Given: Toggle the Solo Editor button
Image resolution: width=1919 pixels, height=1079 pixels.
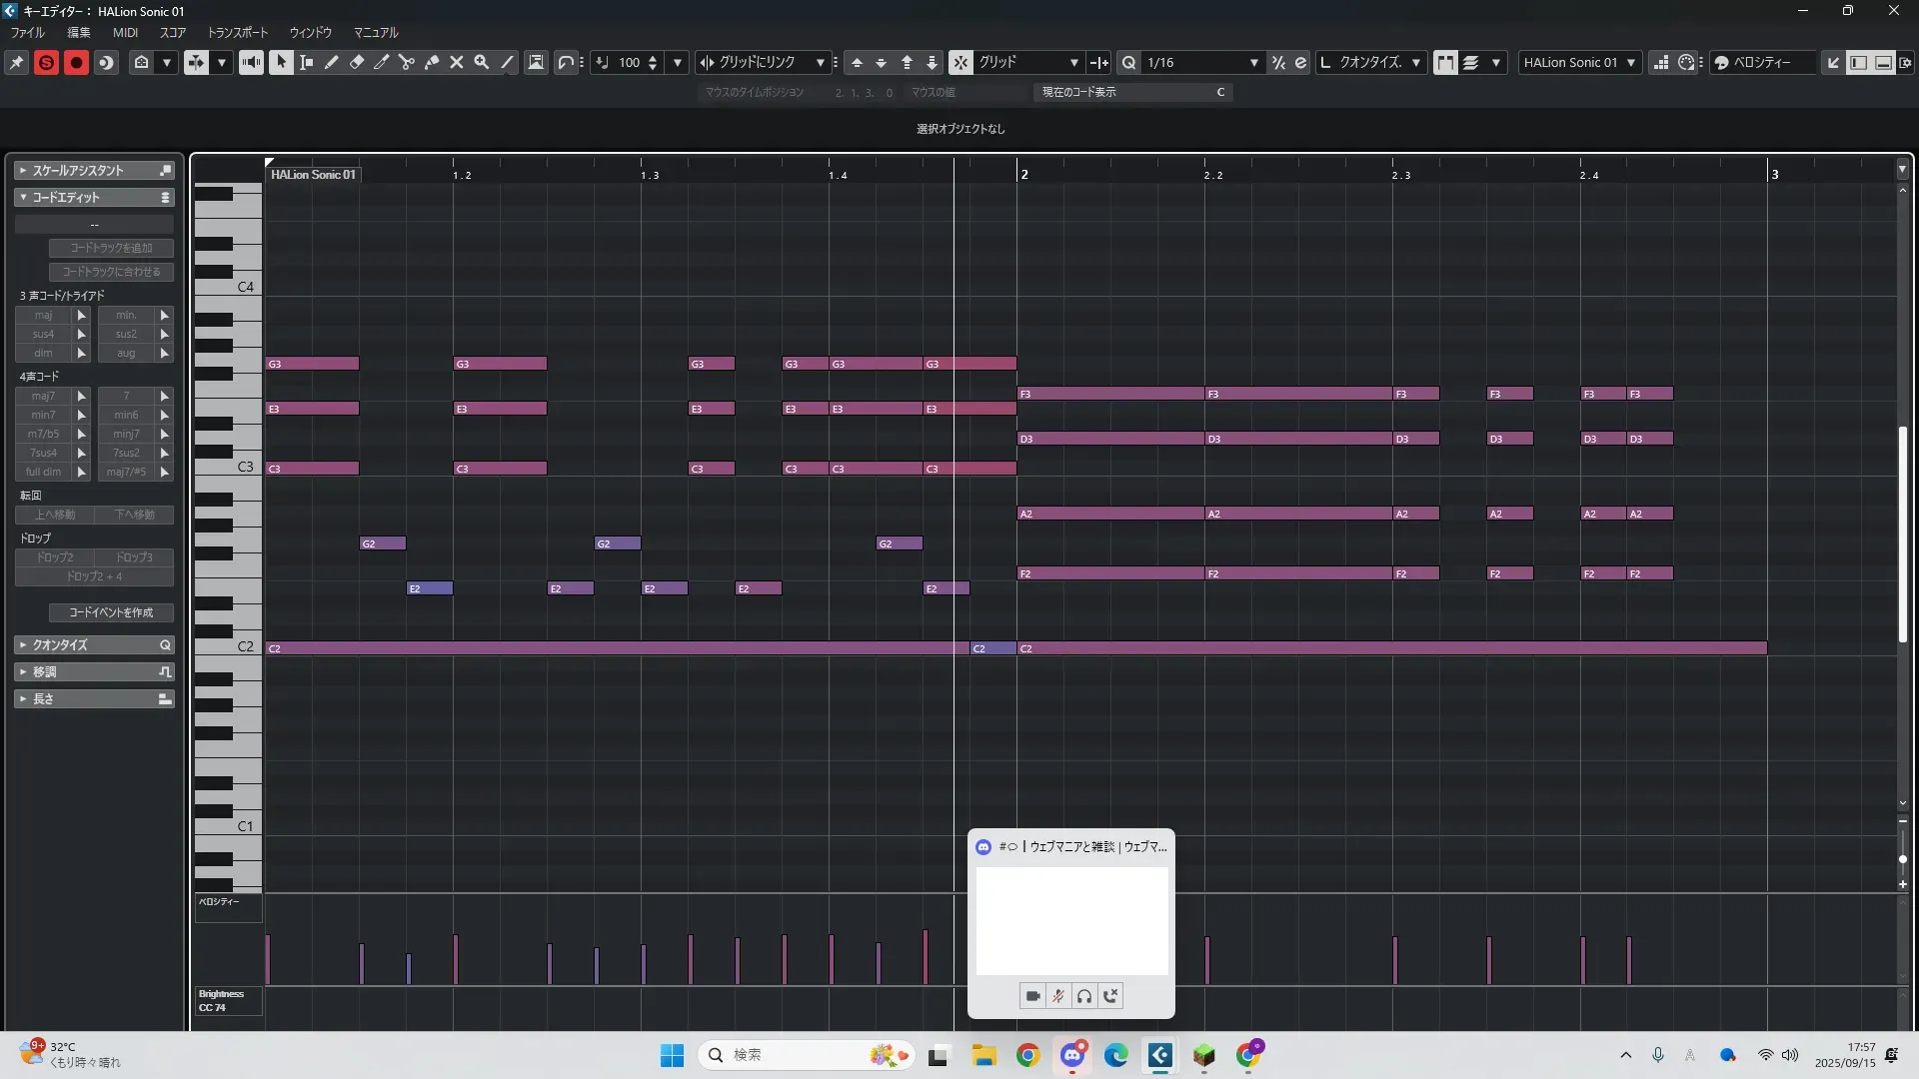Looking at the screenshot, I should point(46,62).
